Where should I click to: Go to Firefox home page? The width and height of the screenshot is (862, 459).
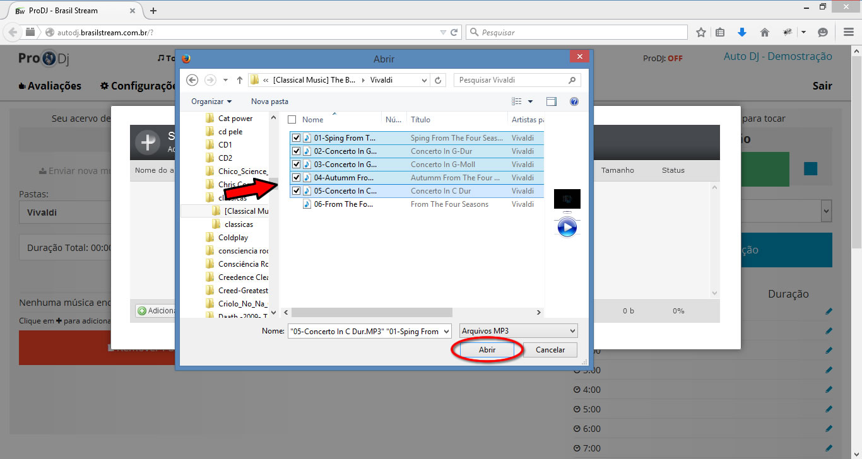pyautogui.click(x=765, y=32)
